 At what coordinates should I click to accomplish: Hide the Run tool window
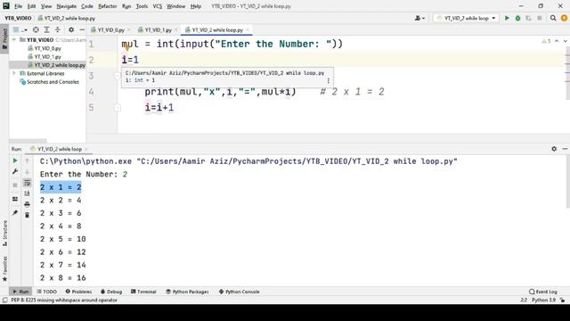coord(565,149)
